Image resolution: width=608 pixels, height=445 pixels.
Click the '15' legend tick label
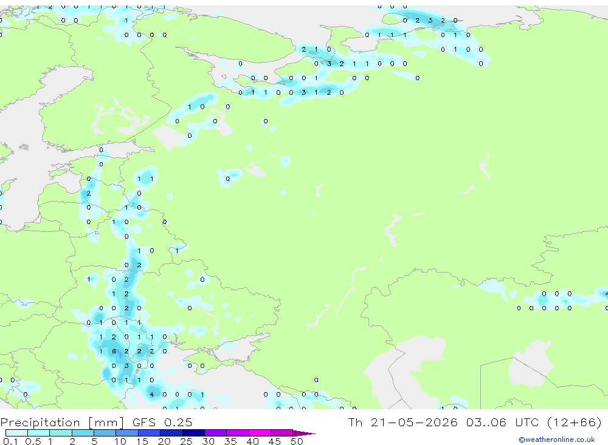tap(142, 441)
